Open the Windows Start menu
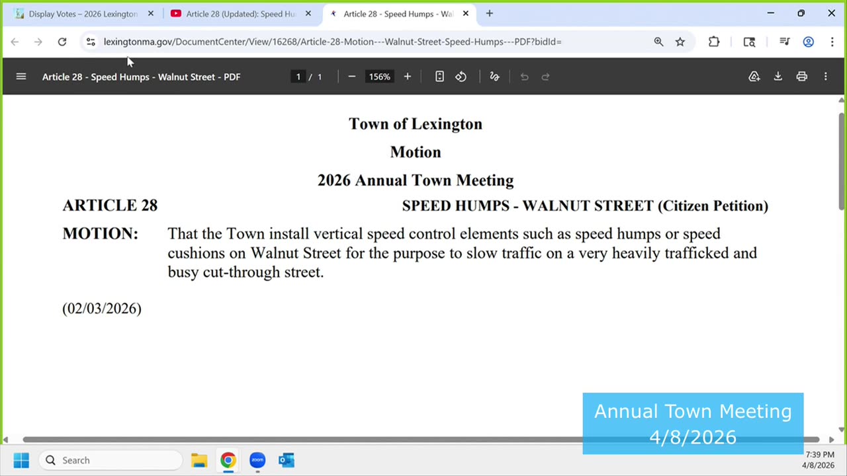The image size is (847, 476). click(21, 460)
